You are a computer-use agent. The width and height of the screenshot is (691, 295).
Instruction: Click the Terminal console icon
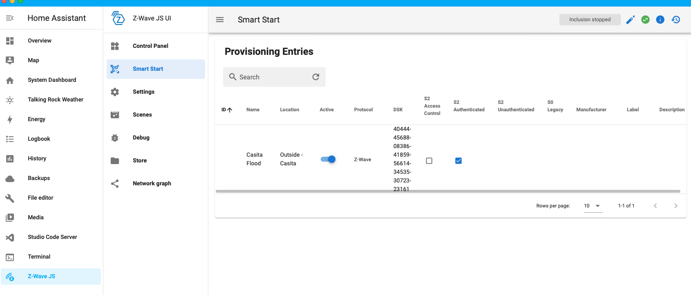pos(10,257)
